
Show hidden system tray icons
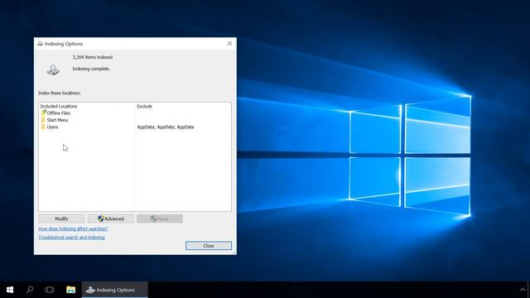(523, 290)
